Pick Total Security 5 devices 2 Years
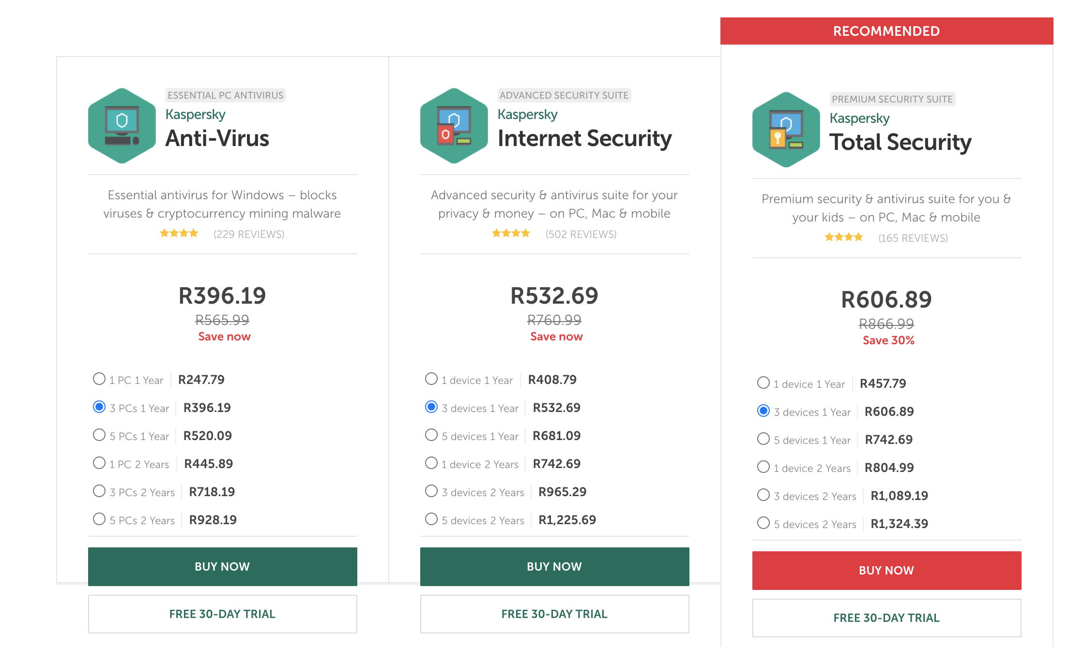 764,523
